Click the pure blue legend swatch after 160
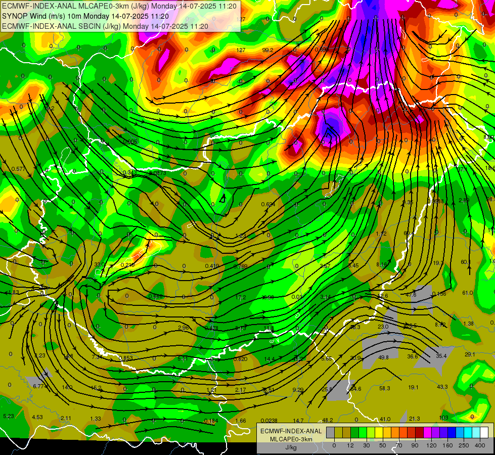The image size is (495, 455). click(x=452, y=433)
